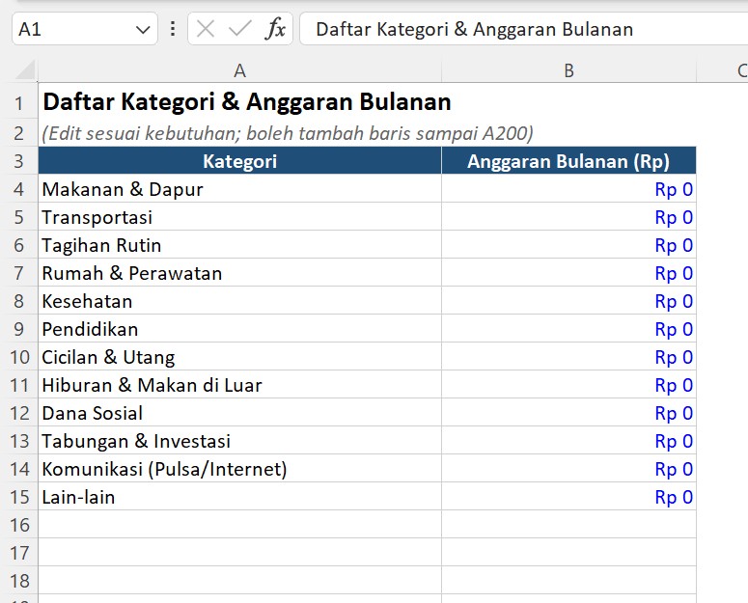Click the Kategori header cell
Screen dimensions: 748x603
[x=239, y=161]
